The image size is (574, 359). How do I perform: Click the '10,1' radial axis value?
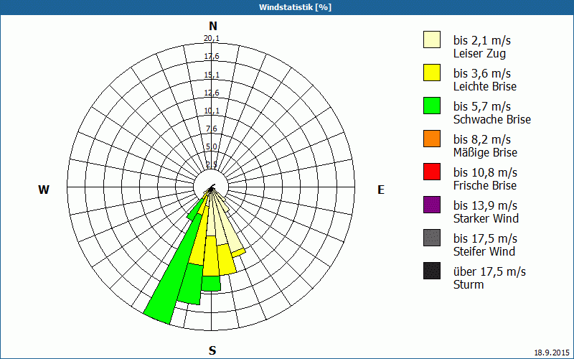pos(212,111)
